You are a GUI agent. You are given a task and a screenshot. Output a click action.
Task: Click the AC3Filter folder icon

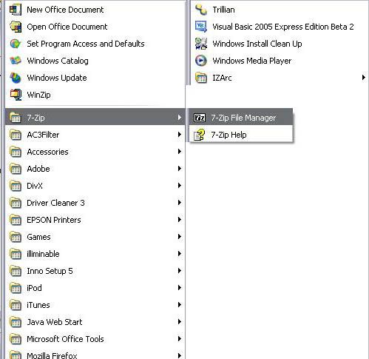click(16, 135)
